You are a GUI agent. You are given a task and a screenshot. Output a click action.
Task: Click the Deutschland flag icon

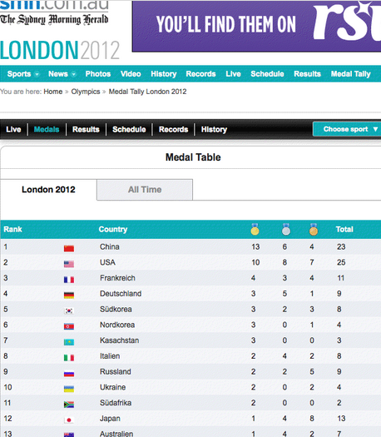[x=69, y=295]
